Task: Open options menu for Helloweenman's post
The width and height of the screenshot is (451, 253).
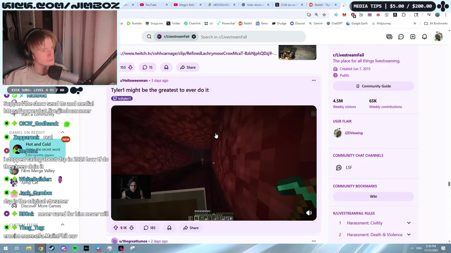Action: (x=314, y=80)
